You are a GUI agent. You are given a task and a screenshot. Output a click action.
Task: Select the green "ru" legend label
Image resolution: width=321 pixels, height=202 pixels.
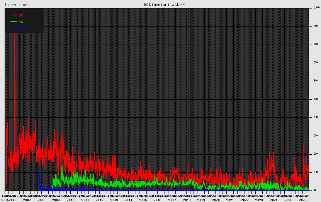pos(21,22)
